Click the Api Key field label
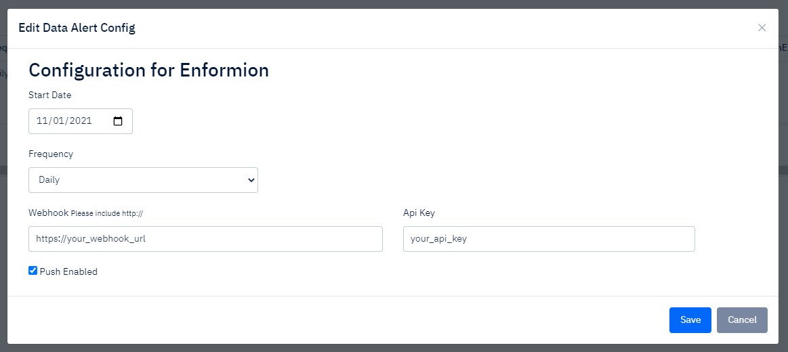This screenshot has width=788, height=352. [419, 213]
